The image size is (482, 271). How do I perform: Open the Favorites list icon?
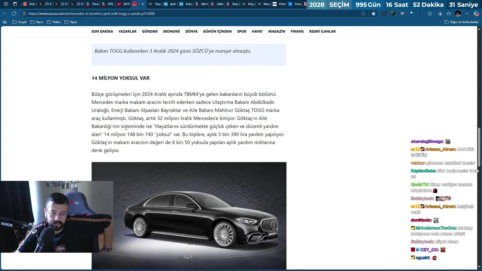(x=449, y=14)
